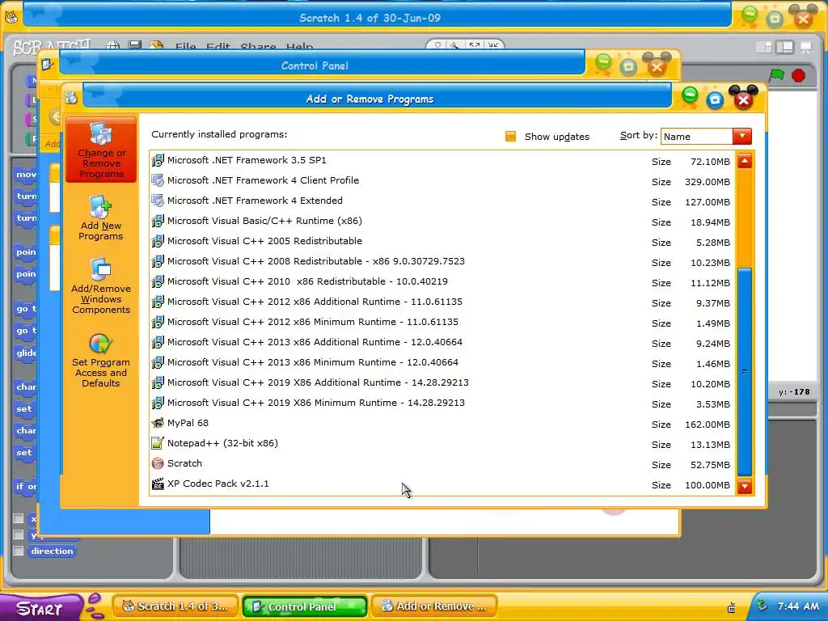This screenshot has height=621, width=828.
Task: Click the Visual C++ 2005 Redistributable icon
Action: [158, 241]
